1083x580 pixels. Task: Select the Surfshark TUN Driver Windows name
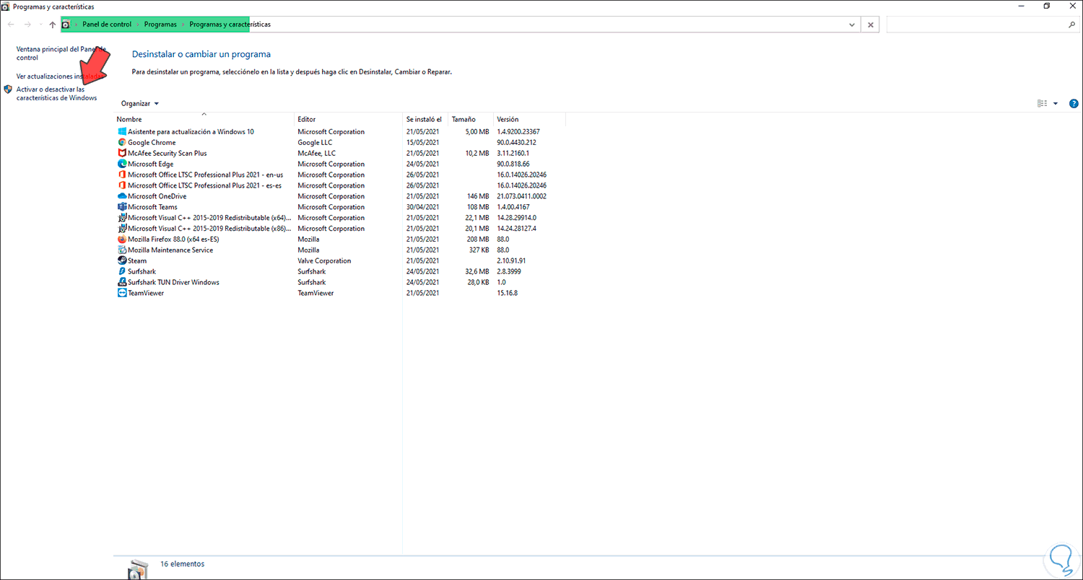pyautogui.click(x=173, y=283)
